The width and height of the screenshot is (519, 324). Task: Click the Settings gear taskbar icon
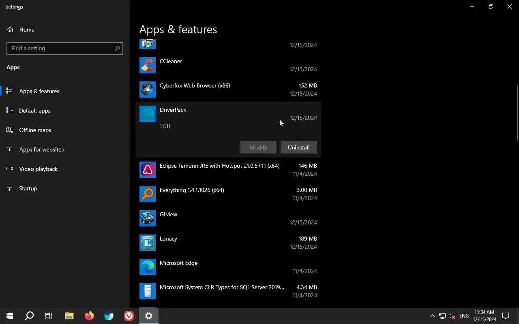tap(149, 316)
